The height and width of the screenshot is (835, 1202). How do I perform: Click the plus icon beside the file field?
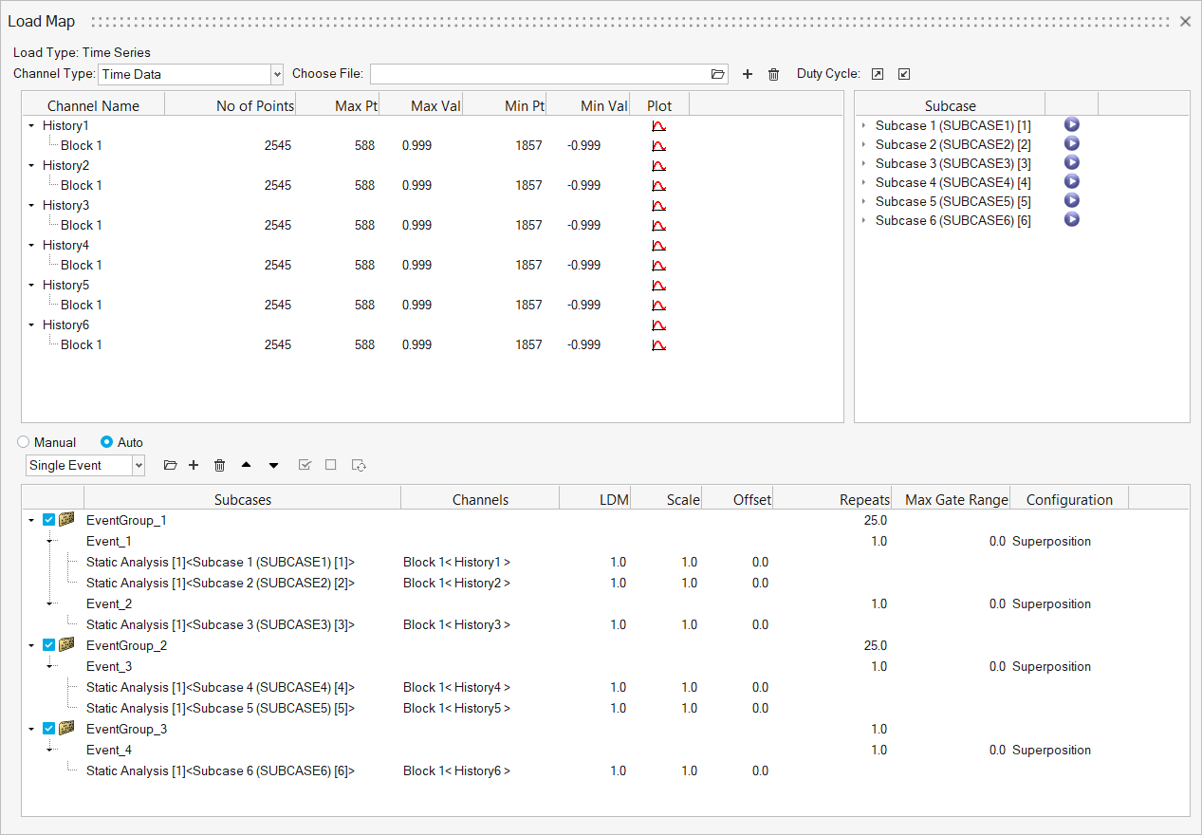(x=748, y=74)
